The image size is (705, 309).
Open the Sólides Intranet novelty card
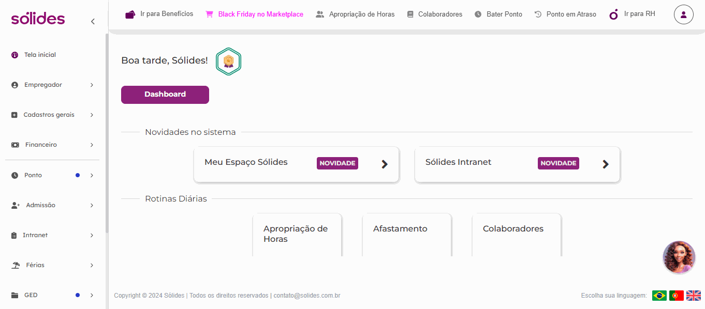pos(517,164)
